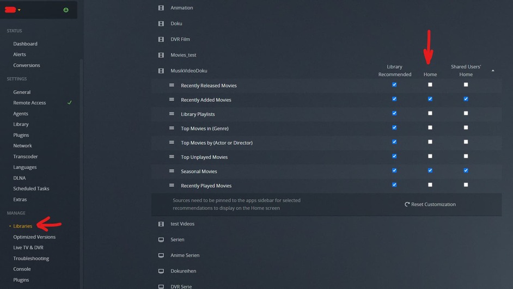Image resolution: width=513 pixels, height=289 pixels.
Task: Click drag handle for Recently Added Movies
Action: click(x=172, y=100)
